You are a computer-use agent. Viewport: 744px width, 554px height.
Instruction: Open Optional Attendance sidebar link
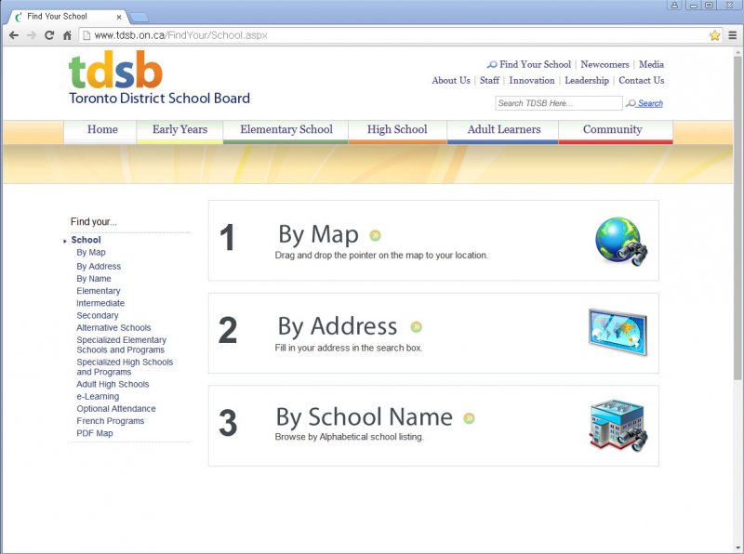116,409
